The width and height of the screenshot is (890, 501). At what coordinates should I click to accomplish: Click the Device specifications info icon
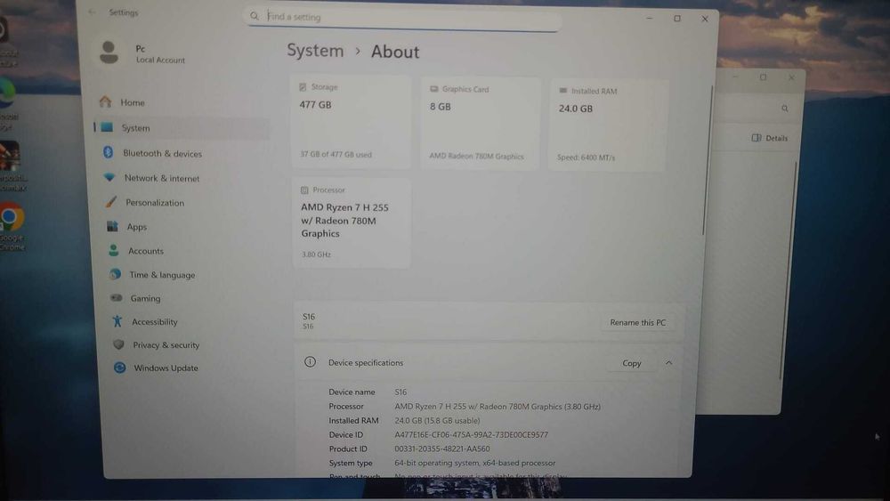point(310,362)
